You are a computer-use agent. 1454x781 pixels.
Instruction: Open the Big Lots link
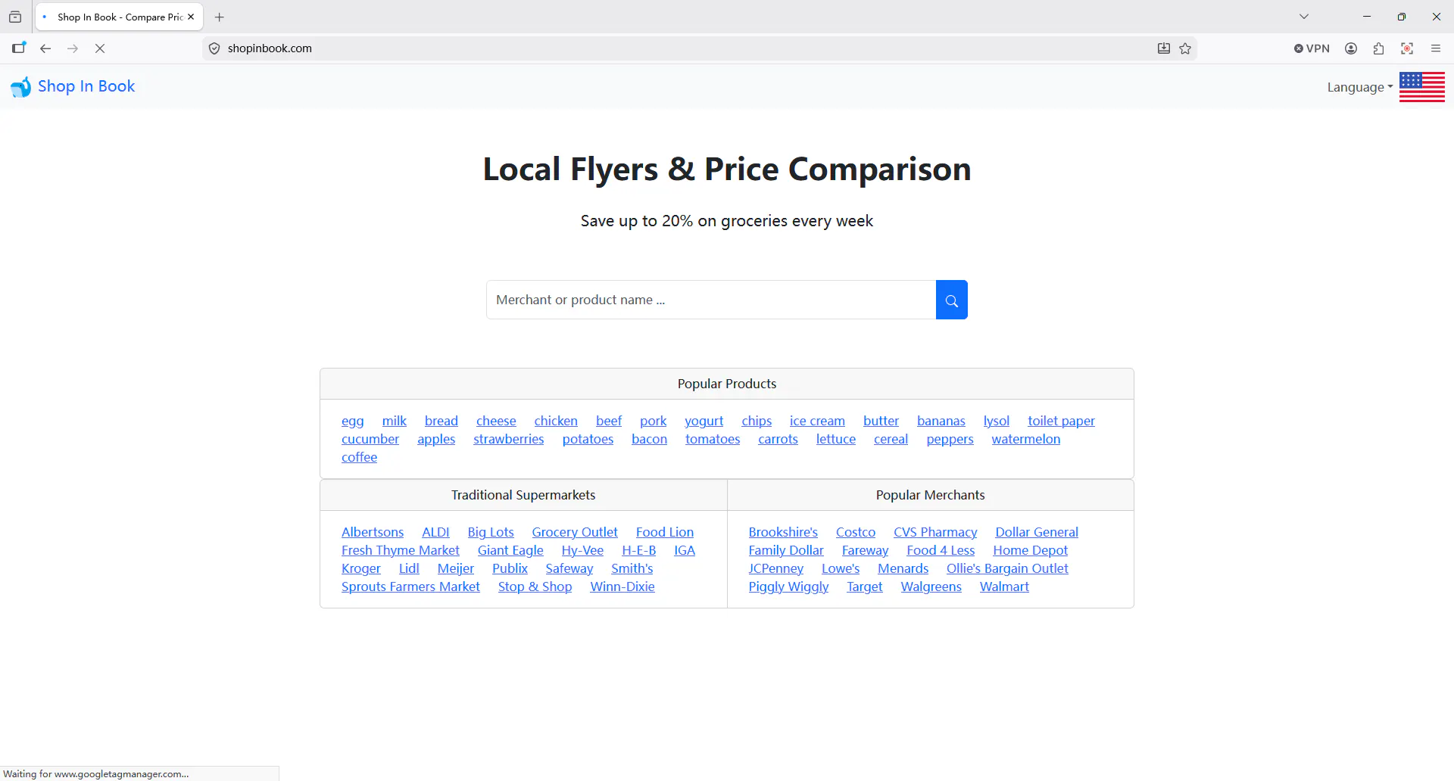pyautogui.click(x=491, y=532)
